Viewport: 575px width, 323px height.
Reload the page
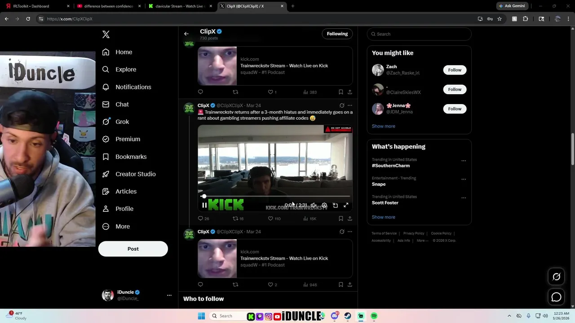(28, 19)
